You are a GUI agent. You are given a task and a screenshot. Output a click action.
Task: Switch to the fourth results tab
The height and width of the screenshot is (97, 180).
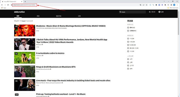[79, 16]
